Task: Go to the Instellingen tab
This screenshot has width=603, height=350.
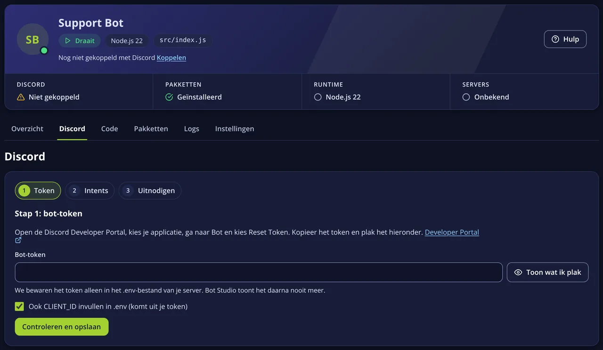Action: coord(235,129)
